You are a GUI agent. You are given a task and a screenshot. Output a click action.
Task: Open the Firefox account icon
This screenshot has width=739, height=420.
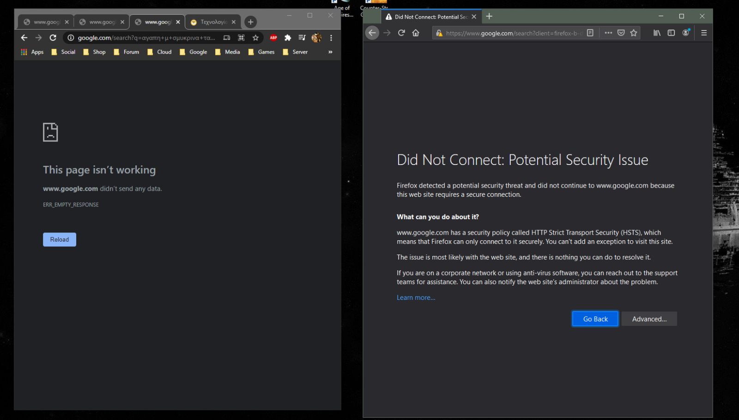point(686,32)
